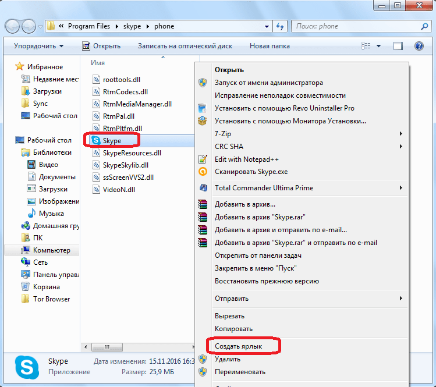
Task: Click the Имя column header
Action: pyautogui.click(x=98, y=63)
